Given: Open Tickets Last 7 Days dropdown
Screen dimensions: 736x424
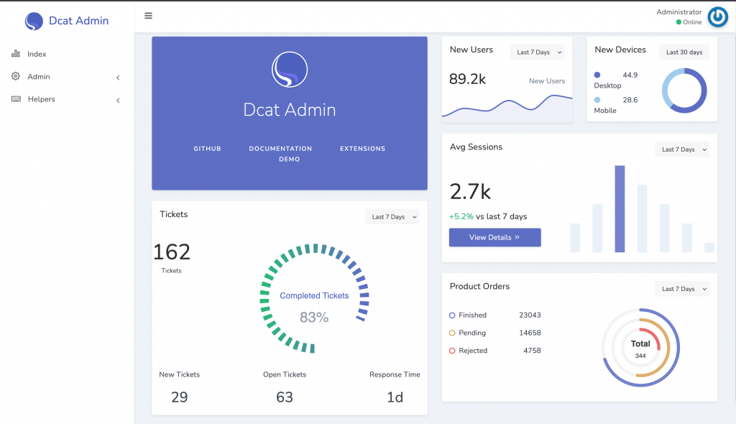Looking at the screenshot, I should point(392,217).
